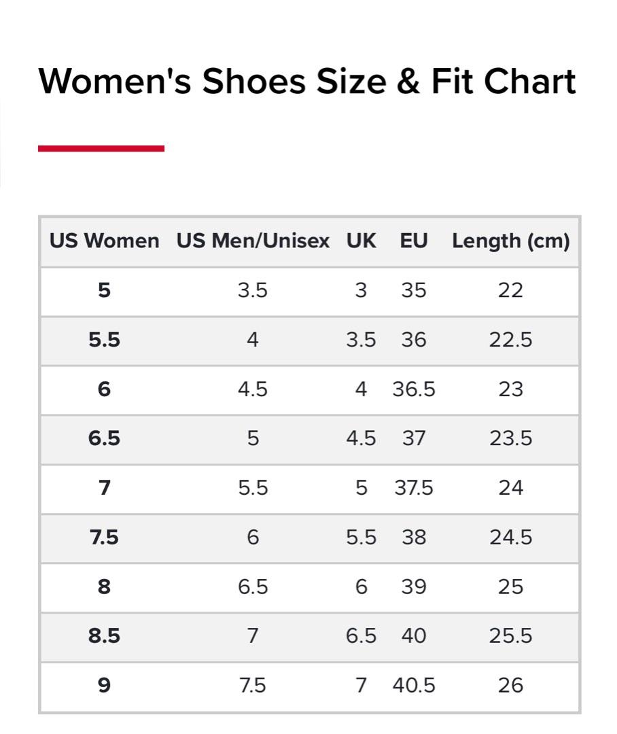Select the 22 cm length cell
Viewport: 617px width, 734px height.
[x=510, y=291]
